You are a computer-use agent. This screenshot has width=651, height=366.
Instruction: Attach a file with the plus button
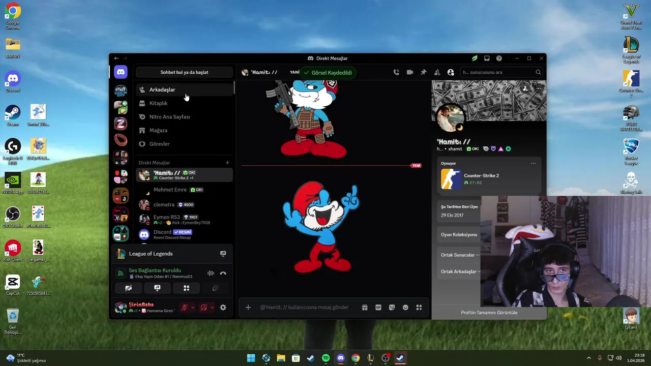pyautogui.click(x=248, y=308)
